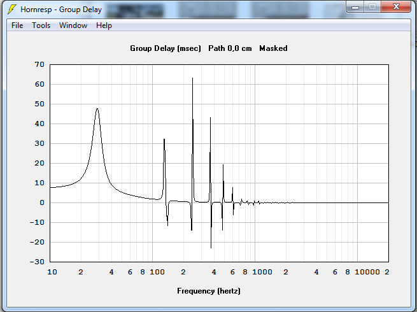Click the 10000 frequency axis label
Screen dimensions: 417x312
(367, 272)
